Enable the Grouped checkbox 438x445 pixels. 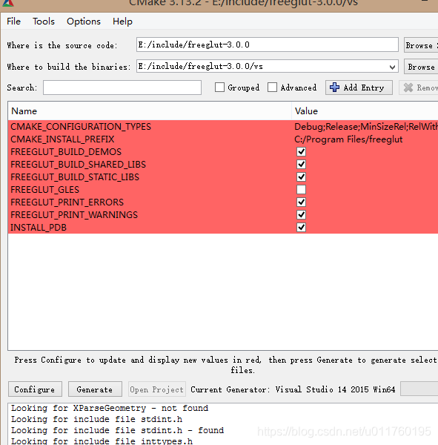[219, 87]
